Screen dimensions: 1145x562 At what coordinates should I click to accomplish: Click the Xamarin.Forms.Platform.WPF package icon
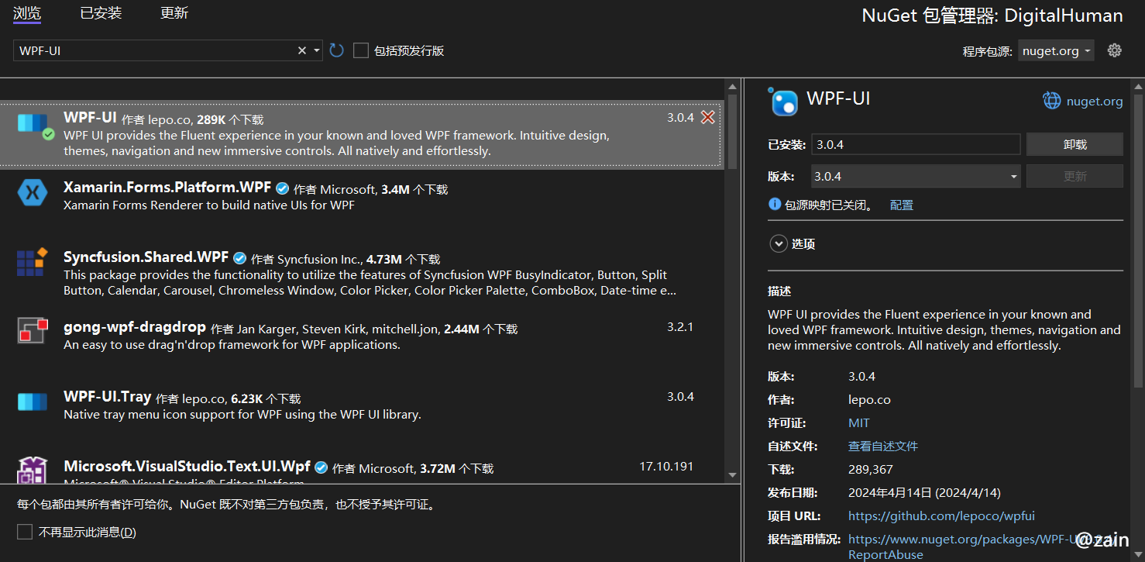33,193
